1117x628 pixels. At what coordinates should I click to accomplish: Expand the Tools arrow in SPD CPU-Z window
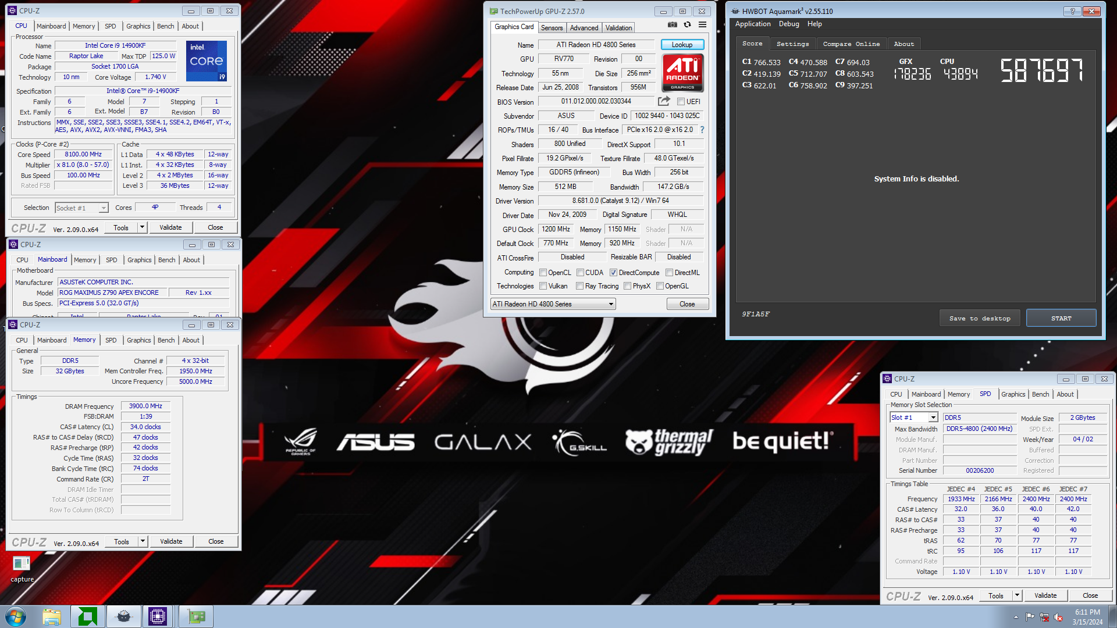(x=1017, y=595)
